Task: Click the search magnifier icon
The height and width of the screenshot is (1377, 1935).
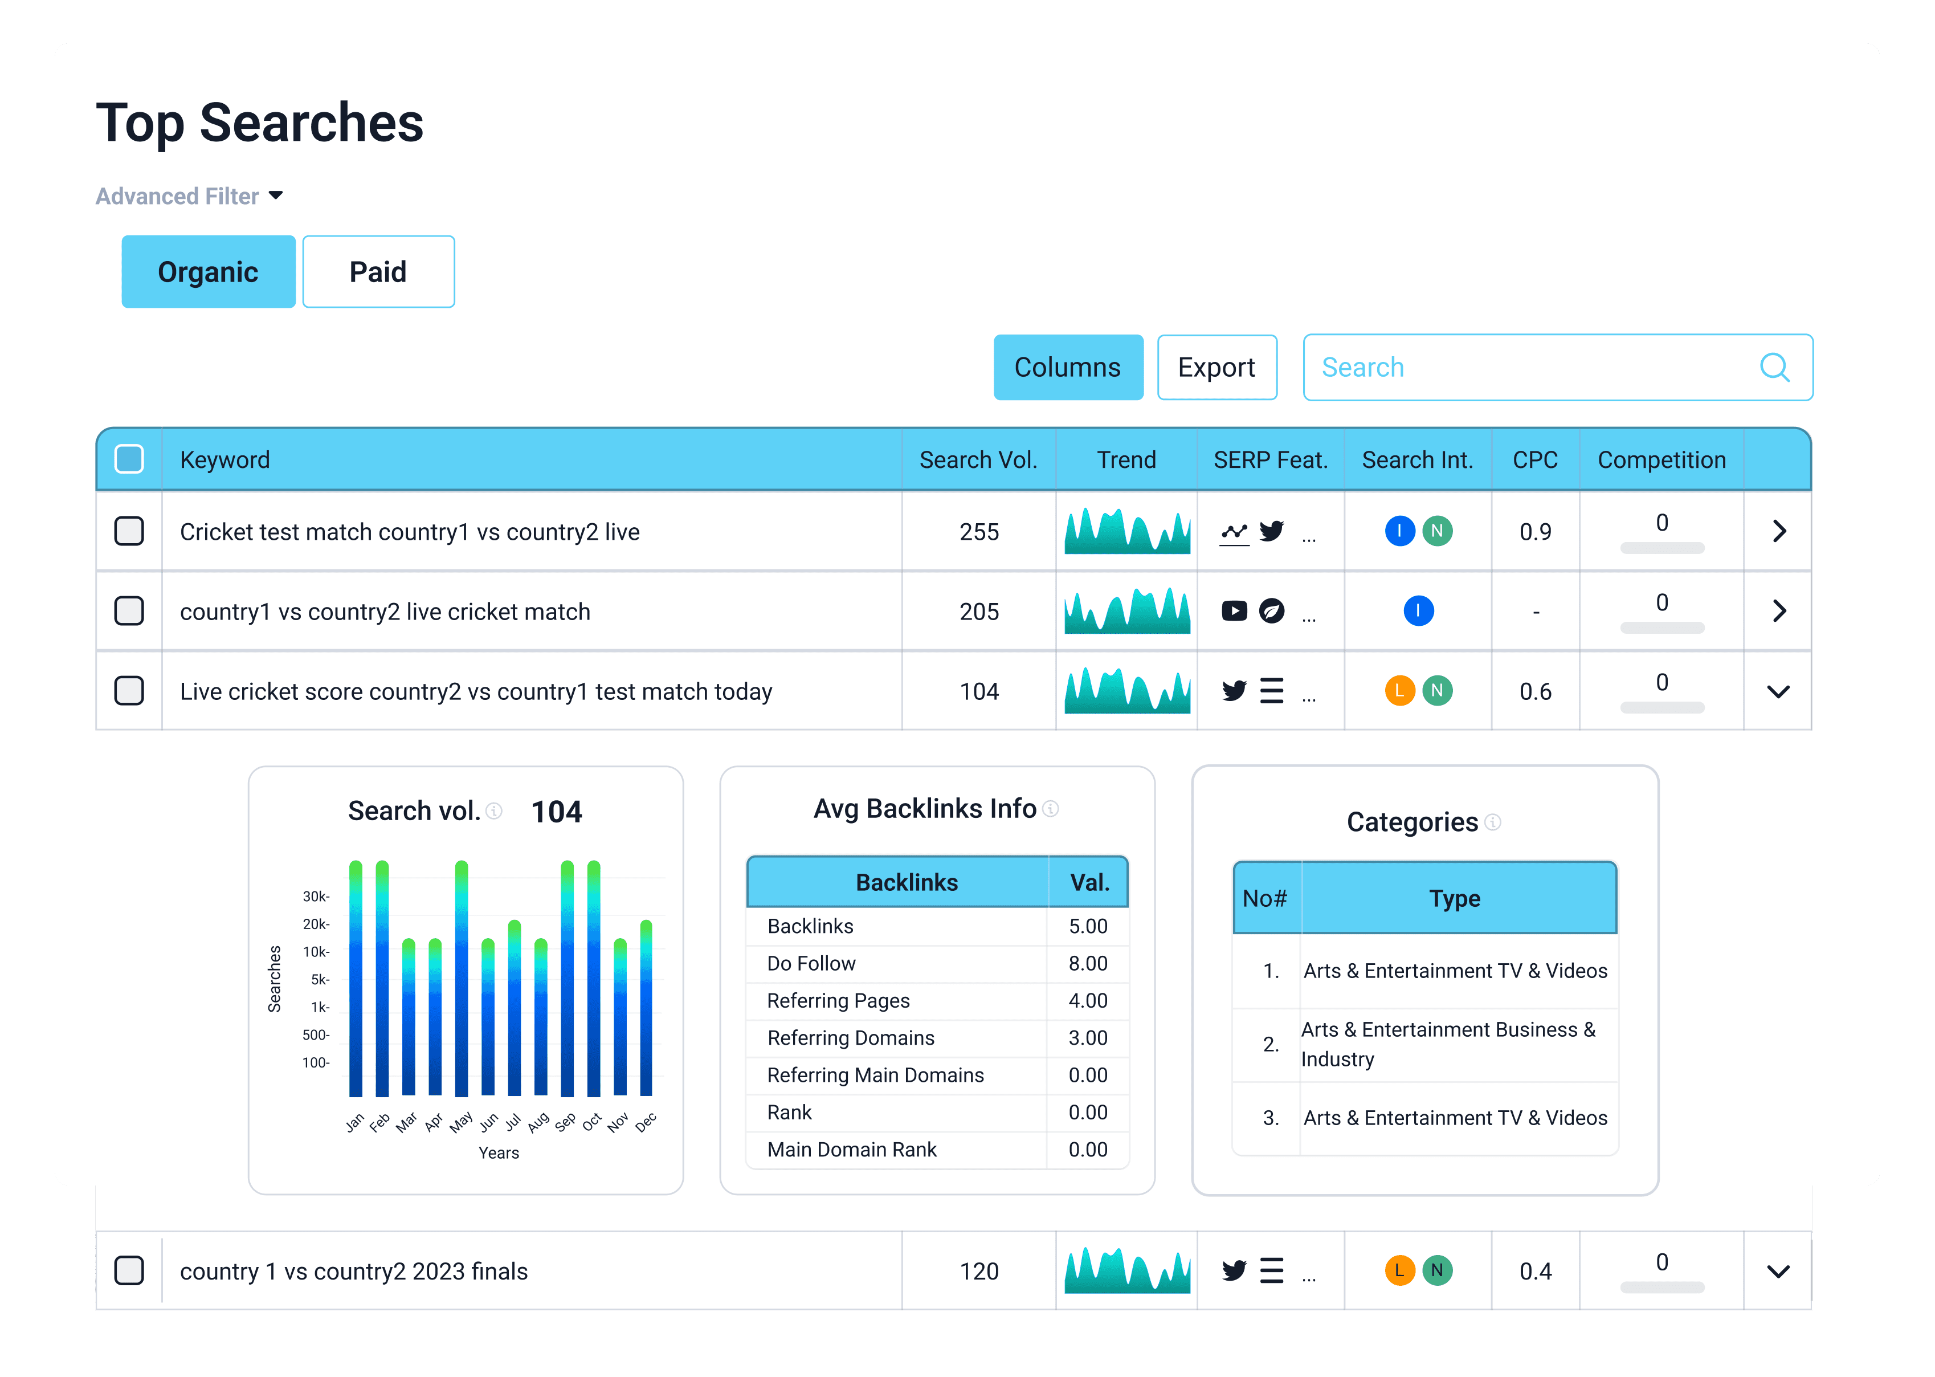Action: coord(1774,367)
